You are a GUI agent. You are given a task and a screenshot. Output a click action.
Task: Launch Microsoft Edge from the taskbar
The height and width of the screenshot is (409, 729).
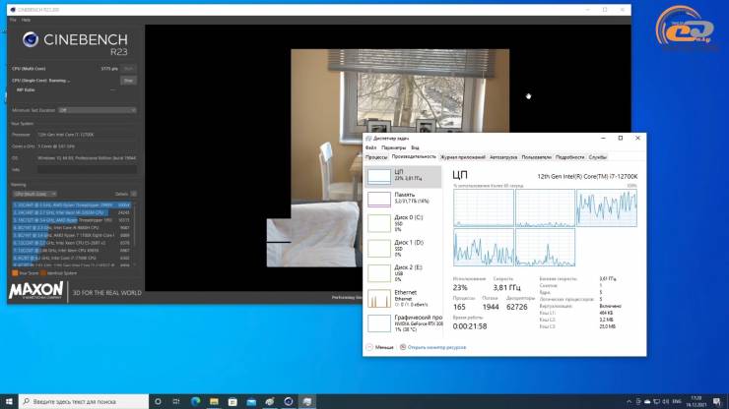tap(195, 401)
